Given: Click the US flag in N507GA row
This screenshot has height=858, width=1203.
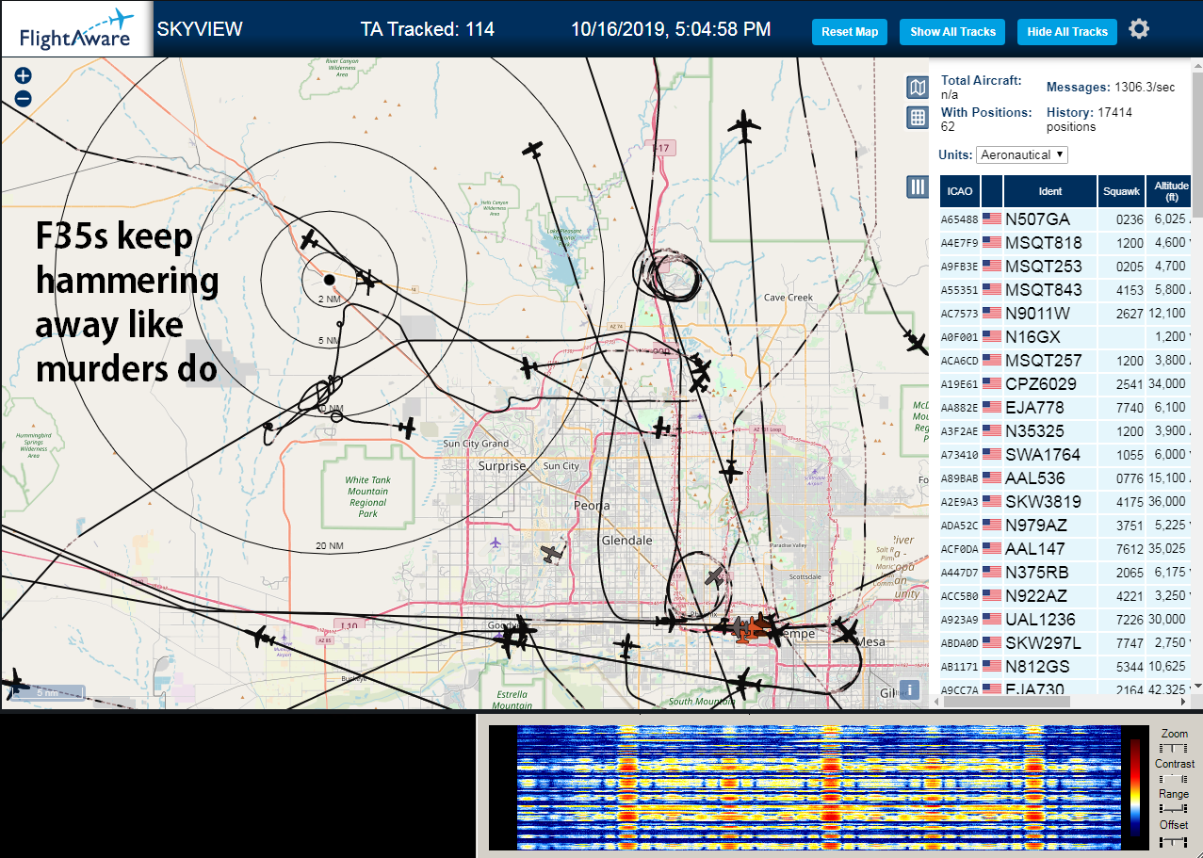Looking at the screenshot, I should (992, 219).
